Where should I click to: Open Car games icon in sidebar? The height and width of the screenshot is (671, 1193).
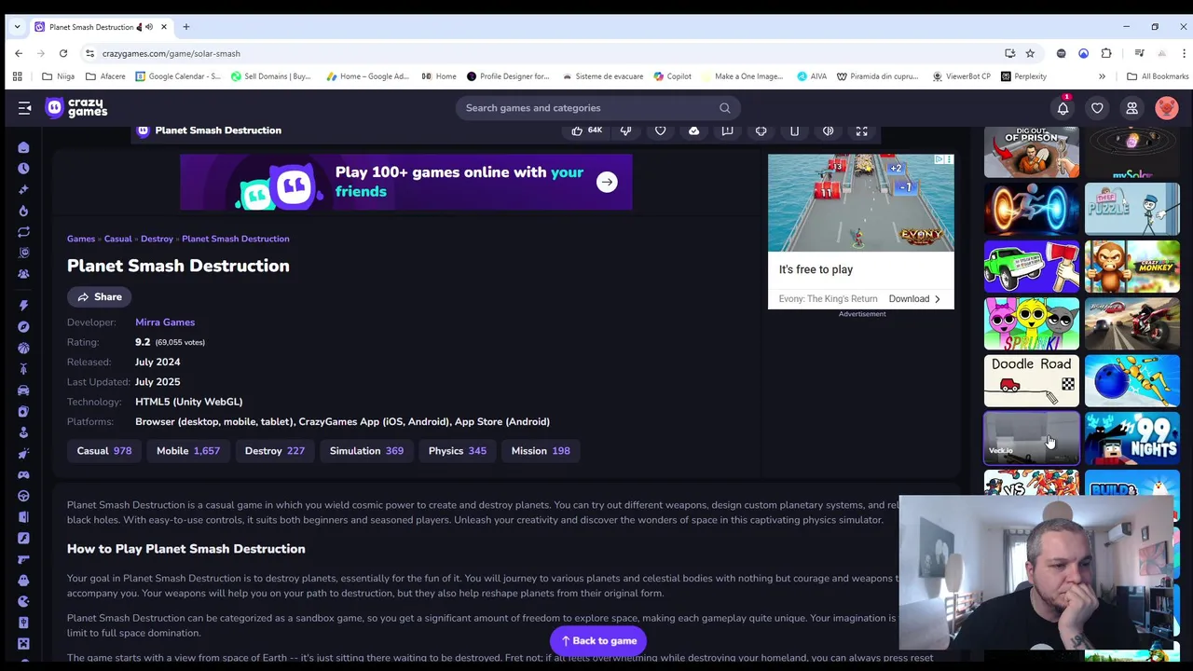(23, 390)
